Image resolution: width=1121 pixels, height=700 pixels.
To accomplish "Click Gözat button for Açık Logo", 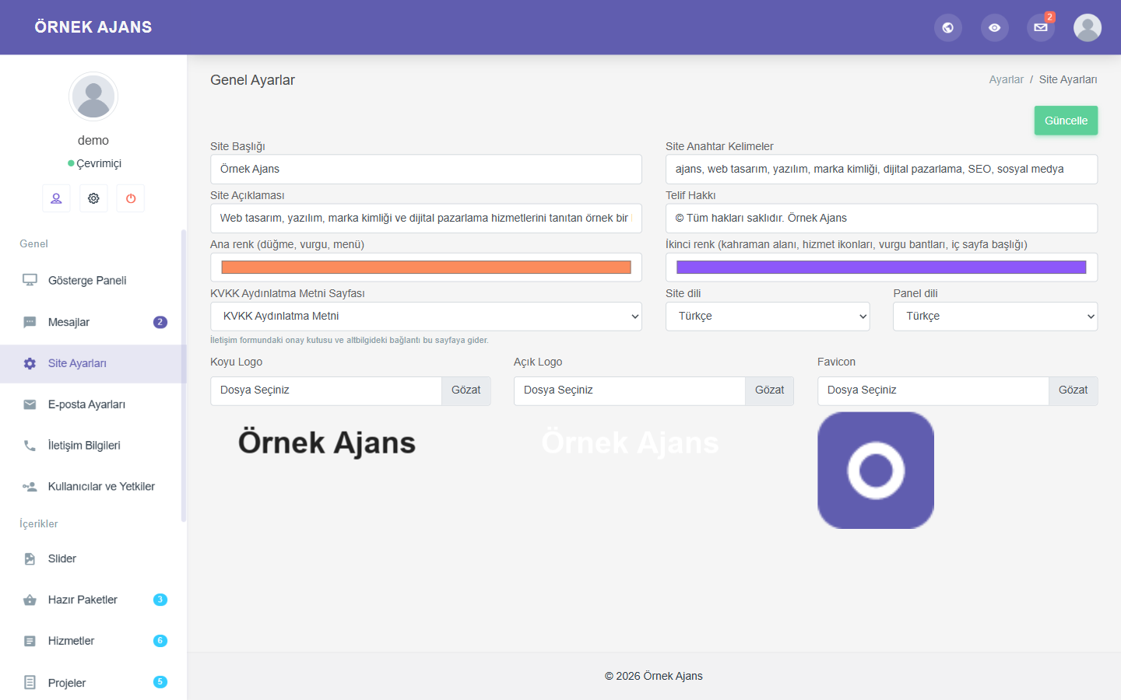I will [769, 390].
